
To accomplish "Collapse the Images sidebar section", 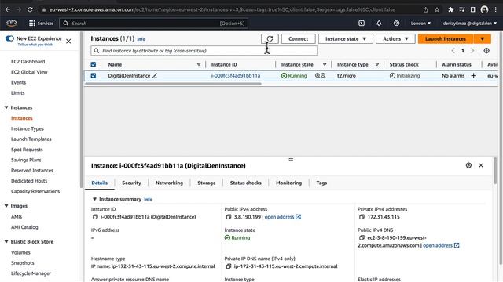I will pyautogui.click(x=6, y=206).
